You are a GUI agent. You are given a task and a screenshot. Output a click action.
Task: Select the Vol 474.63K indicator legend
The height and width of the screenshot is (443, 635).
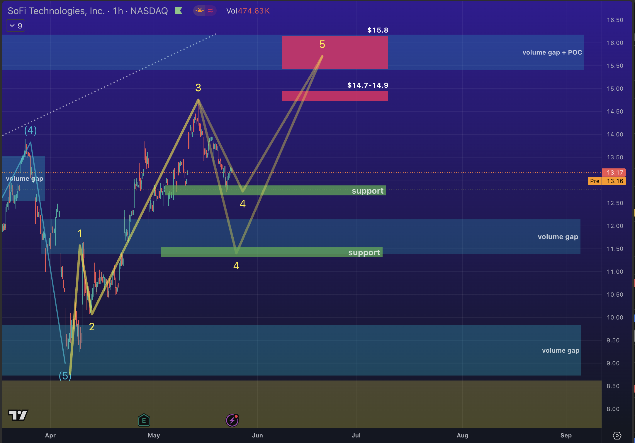(248, 11)
